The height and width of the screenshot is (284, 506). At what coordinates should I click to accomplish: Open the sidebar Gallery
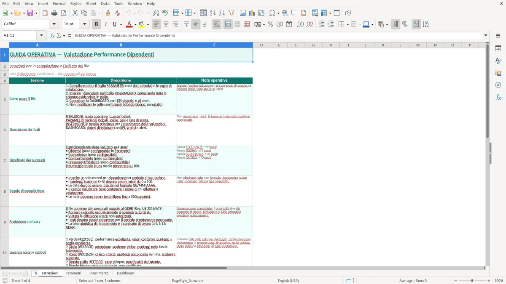click(x=498, y=73)
